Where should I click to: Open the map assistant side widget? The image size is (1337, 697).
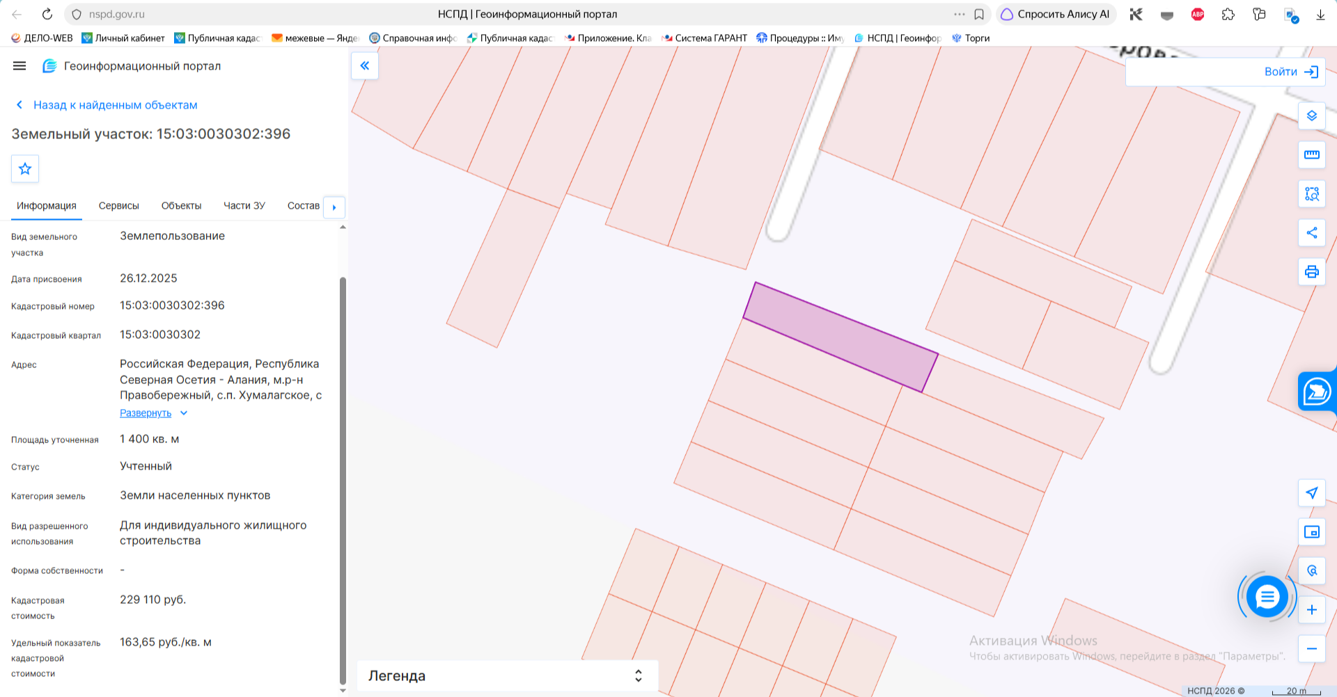coord(1317,392)
